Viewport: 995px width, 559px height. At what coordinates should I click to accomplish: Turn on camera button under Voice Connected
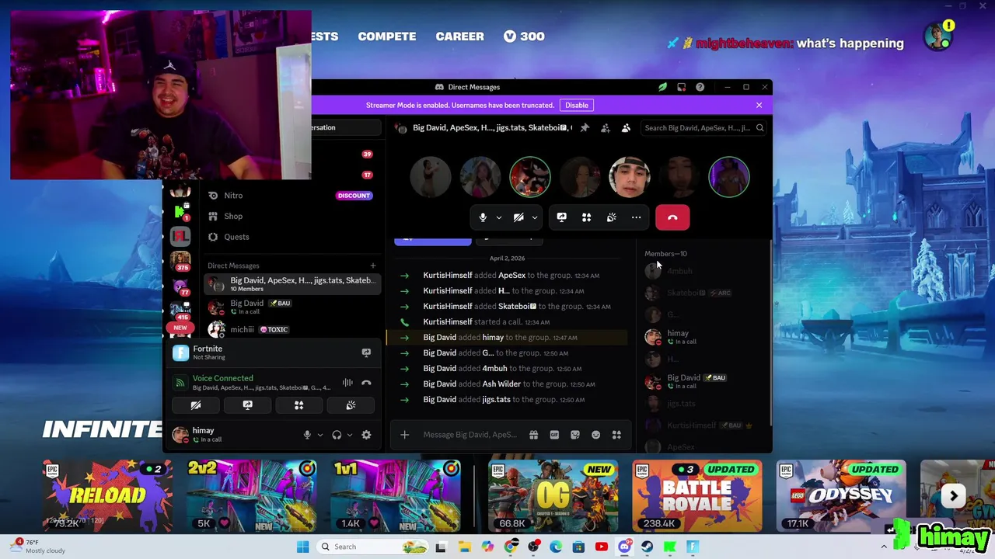coord(196,405)
